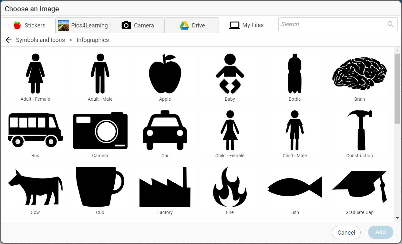
Task: Open the Camera tab
Action: 137,25
